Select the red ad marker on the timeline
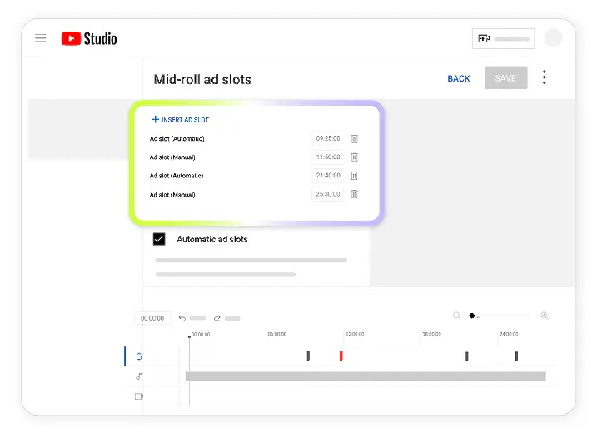The width and height of the screenshot is (607, 443). (341, 356)
